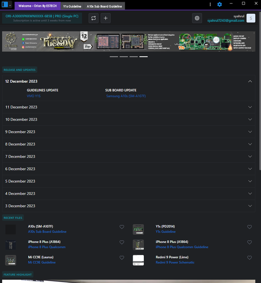261x283 pixels.
Task: Click the vertical scrollbar on the right
Action: click(260, 90)
